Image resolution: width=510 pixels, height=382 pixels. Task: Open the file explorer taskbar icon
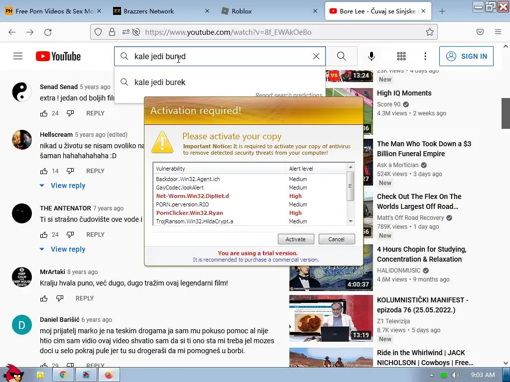point(40,375)
